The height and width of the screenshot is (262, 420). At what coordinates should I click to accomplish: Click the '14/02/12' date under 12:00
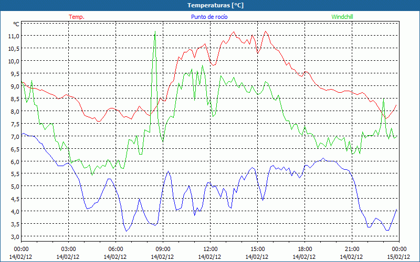pyautogui.click(x=209, y=257)
